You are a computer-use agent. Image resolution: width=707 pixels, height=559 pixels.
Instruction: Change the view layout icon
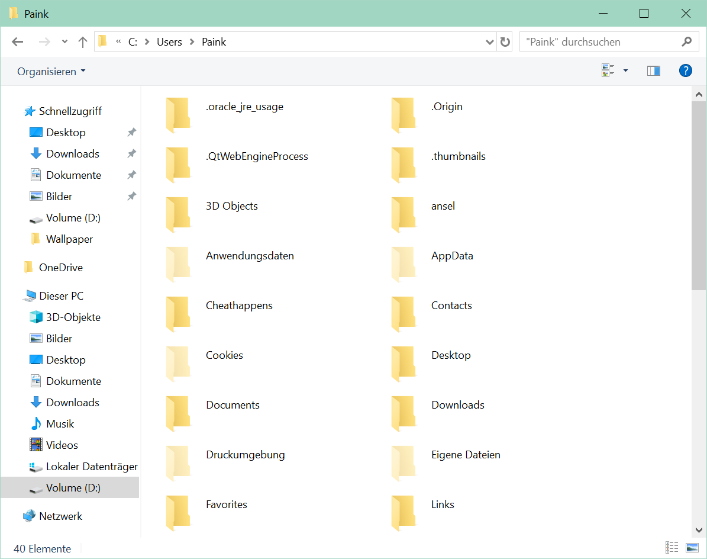[x=608, y=70]
